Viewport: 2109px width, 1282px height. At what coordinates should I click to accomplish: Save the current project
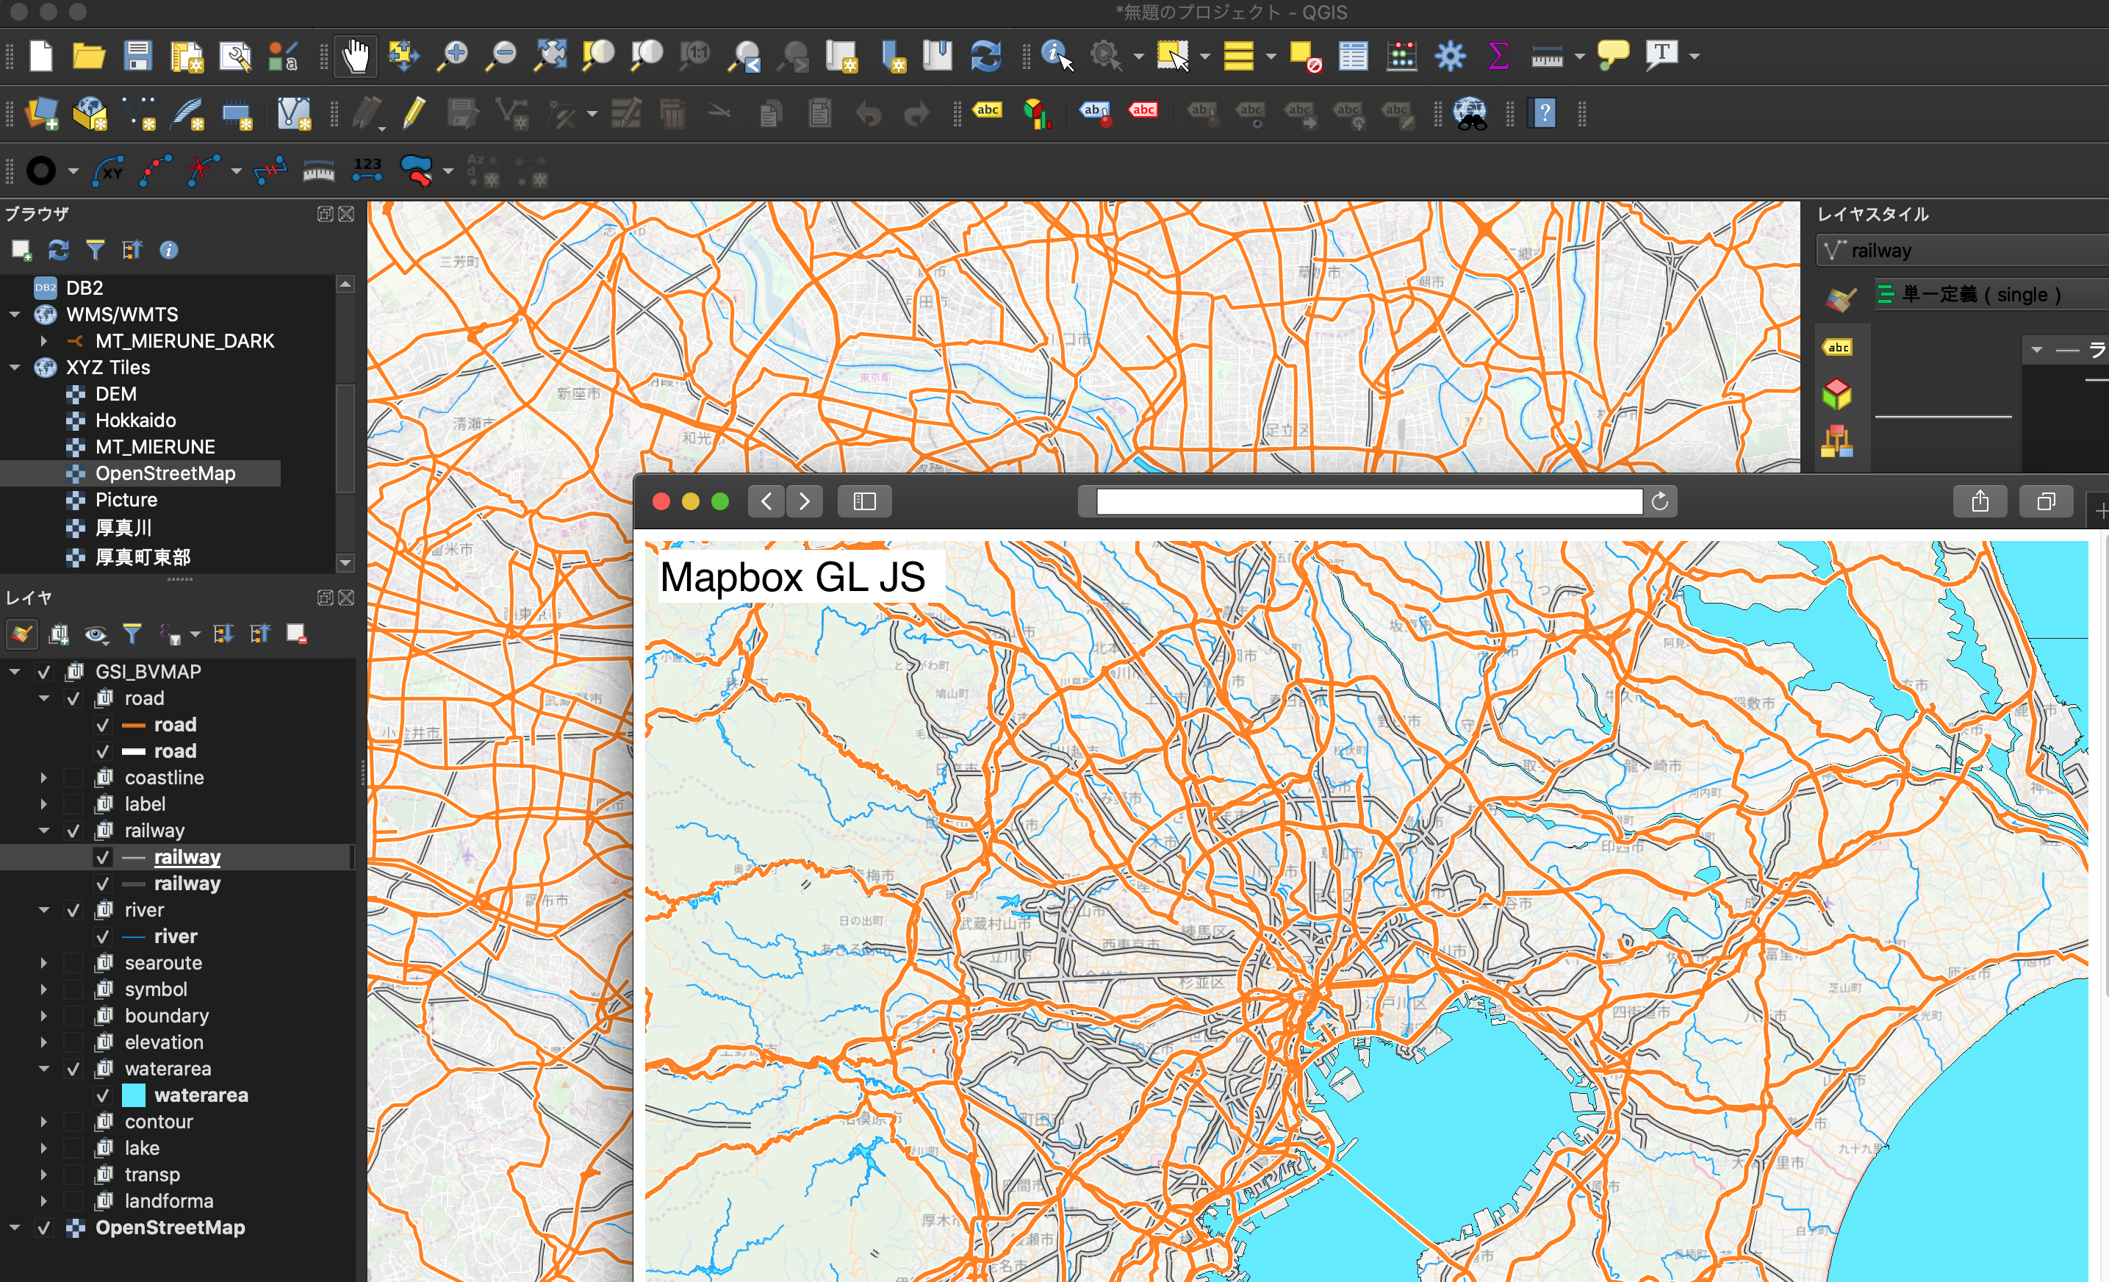coord(137,57)
